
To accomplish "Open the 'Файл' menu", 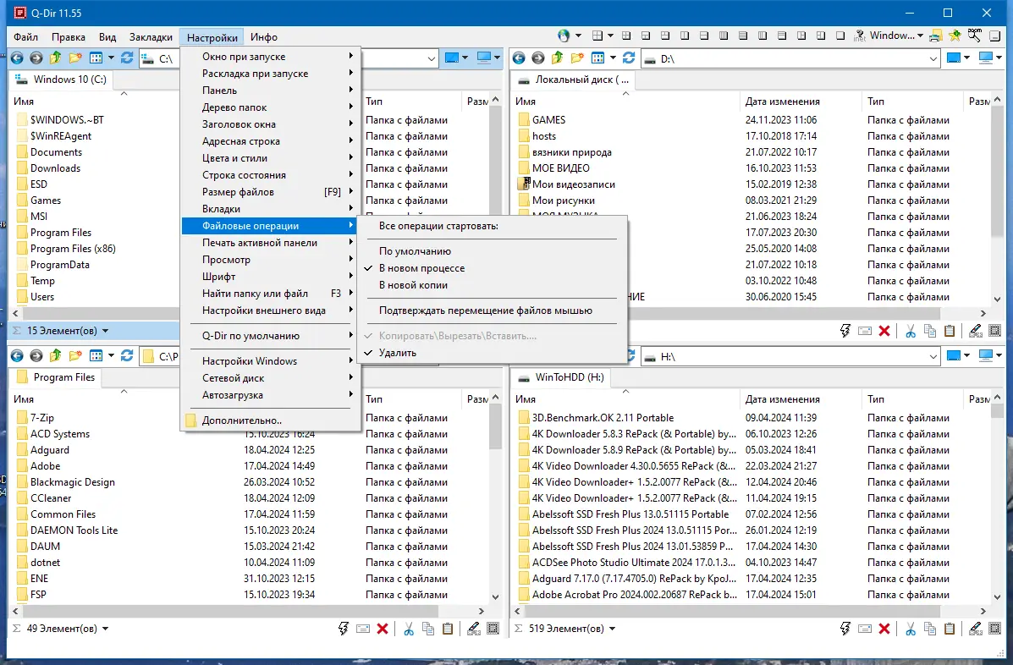I will (26, 36).
